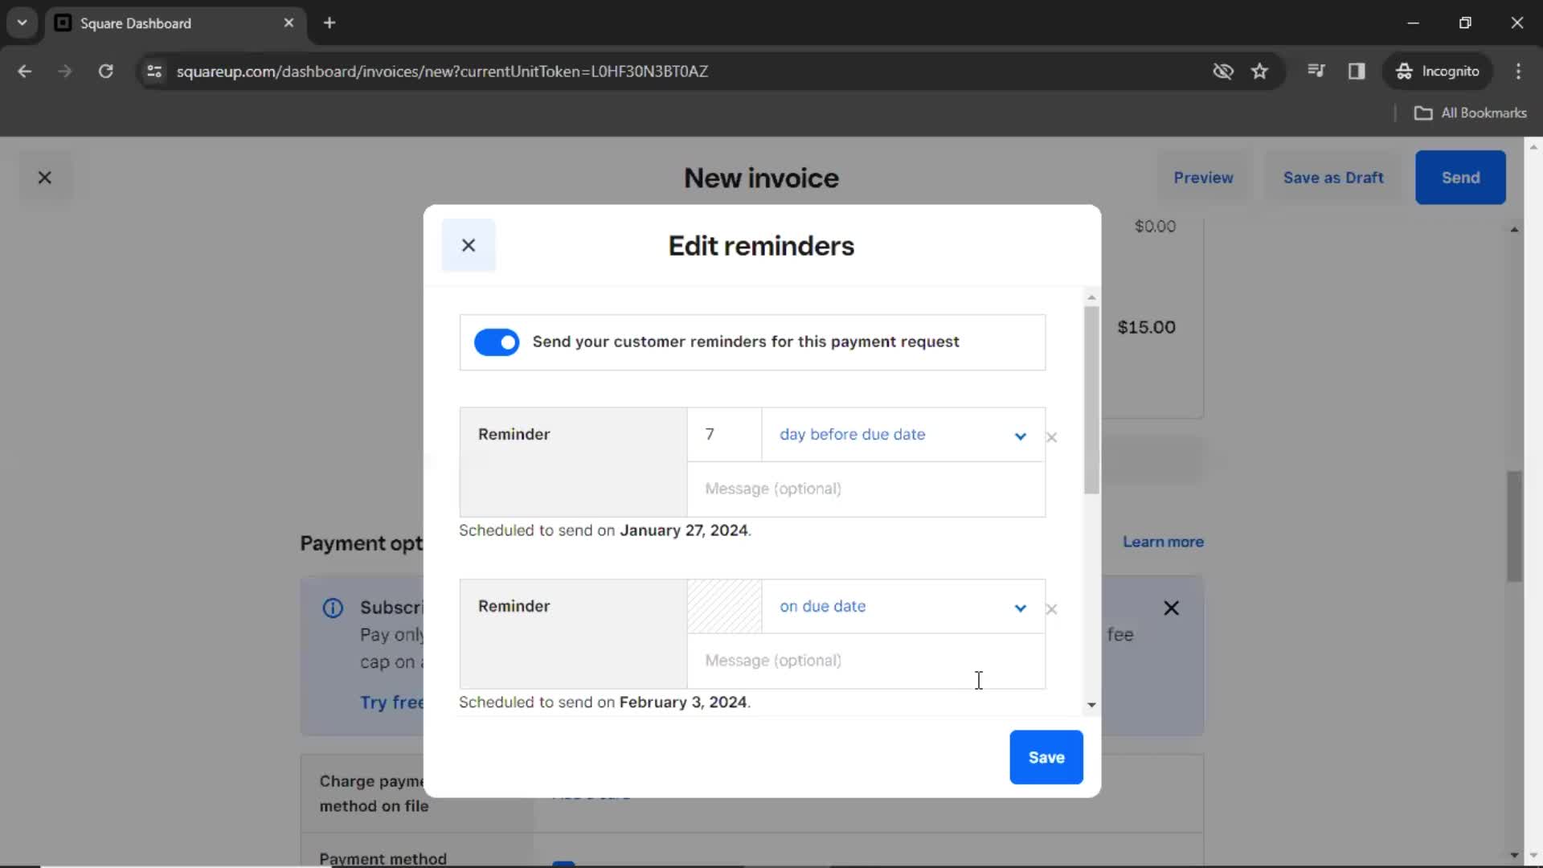This screenshot has height=868, width=1543.
Task: Click the X icon on Payment options banner
Action: [x=1171, y=608]
